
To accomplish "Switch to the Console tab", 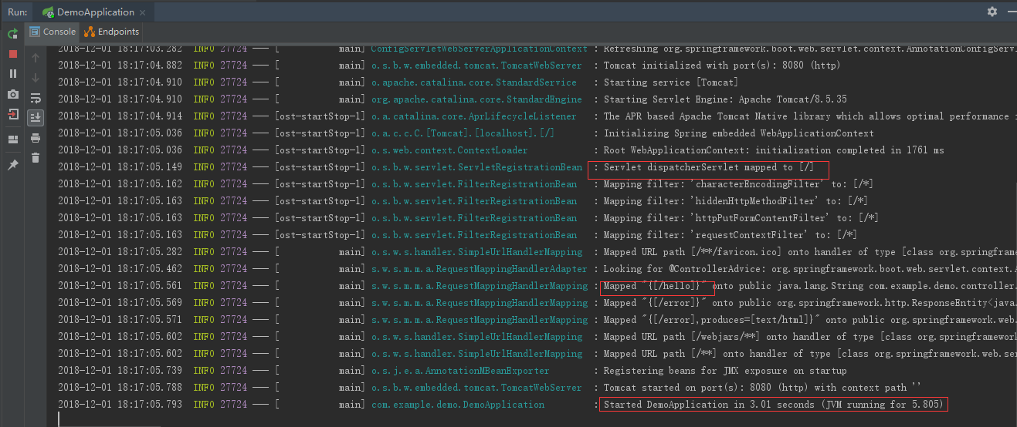I will [x=53, y=32].
